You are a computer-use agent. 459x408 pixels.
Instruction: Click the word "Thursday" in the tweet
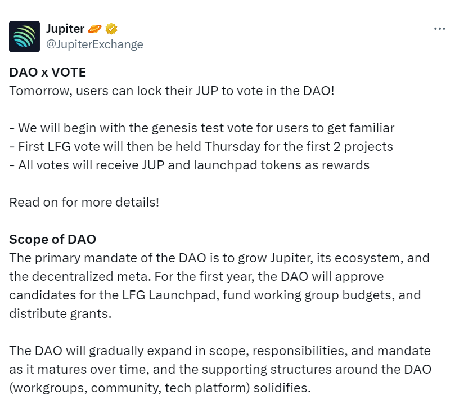click(x=232, y=146)
